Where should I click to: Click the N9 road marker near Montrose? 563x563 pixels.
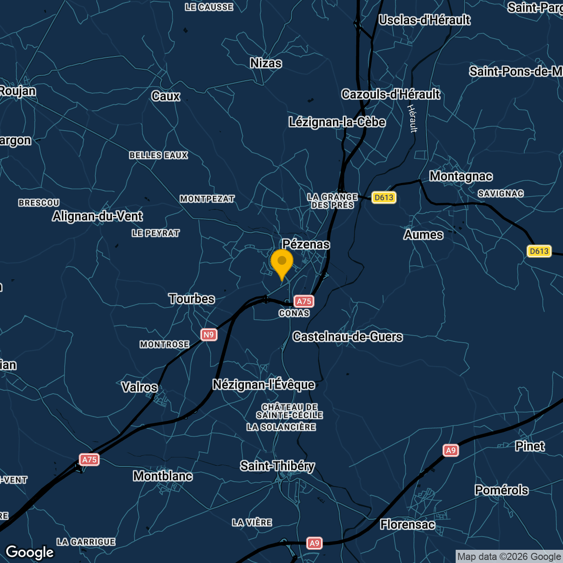(210, 335)
